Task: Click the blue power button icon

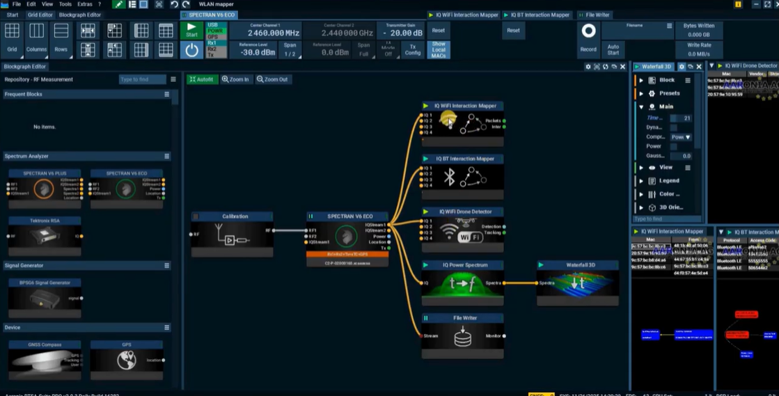Action: (191, 50)
